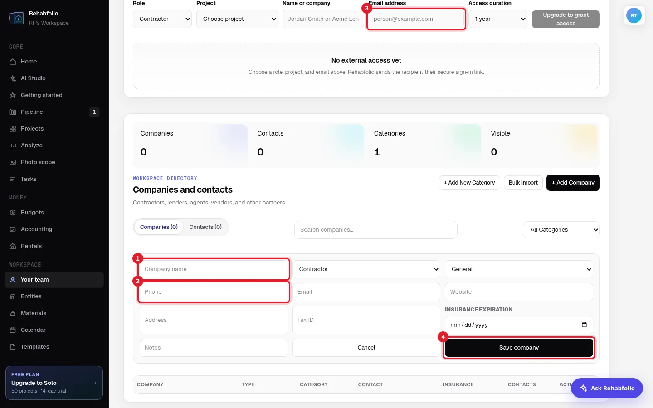
Task: Switch to the Contacts (0) tab
Action: pyautogui.click(x=205, y=227)
